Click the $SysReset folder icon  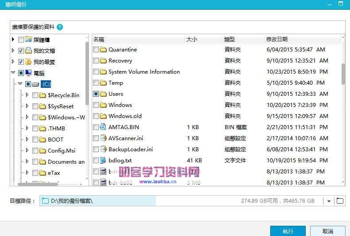(x=43, y=106)
